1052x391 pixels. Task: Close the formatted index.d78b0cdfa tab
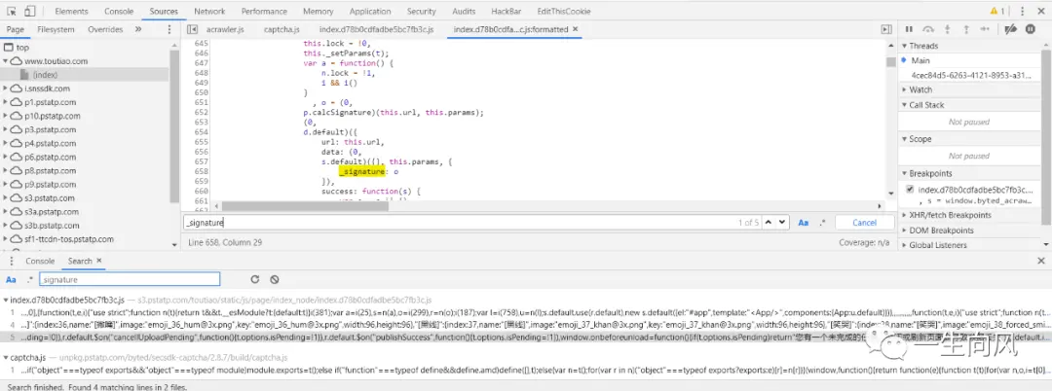[x=575, y=29]
